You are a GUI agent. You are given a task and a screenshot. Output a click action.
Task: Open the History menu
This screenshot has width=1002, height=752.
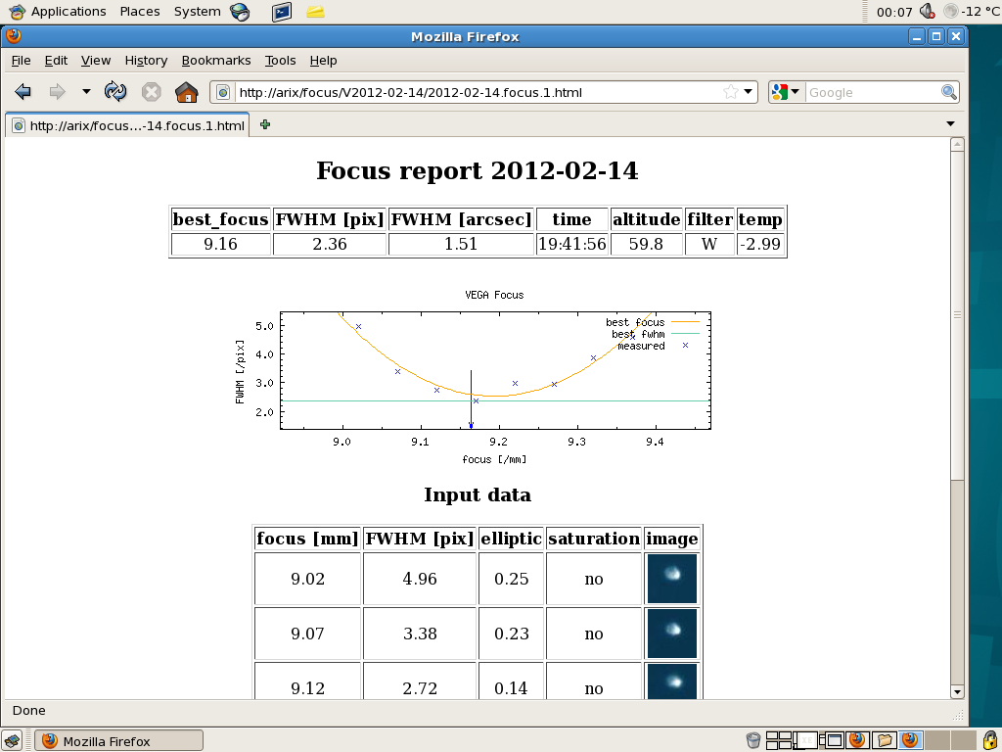point(146,61)
